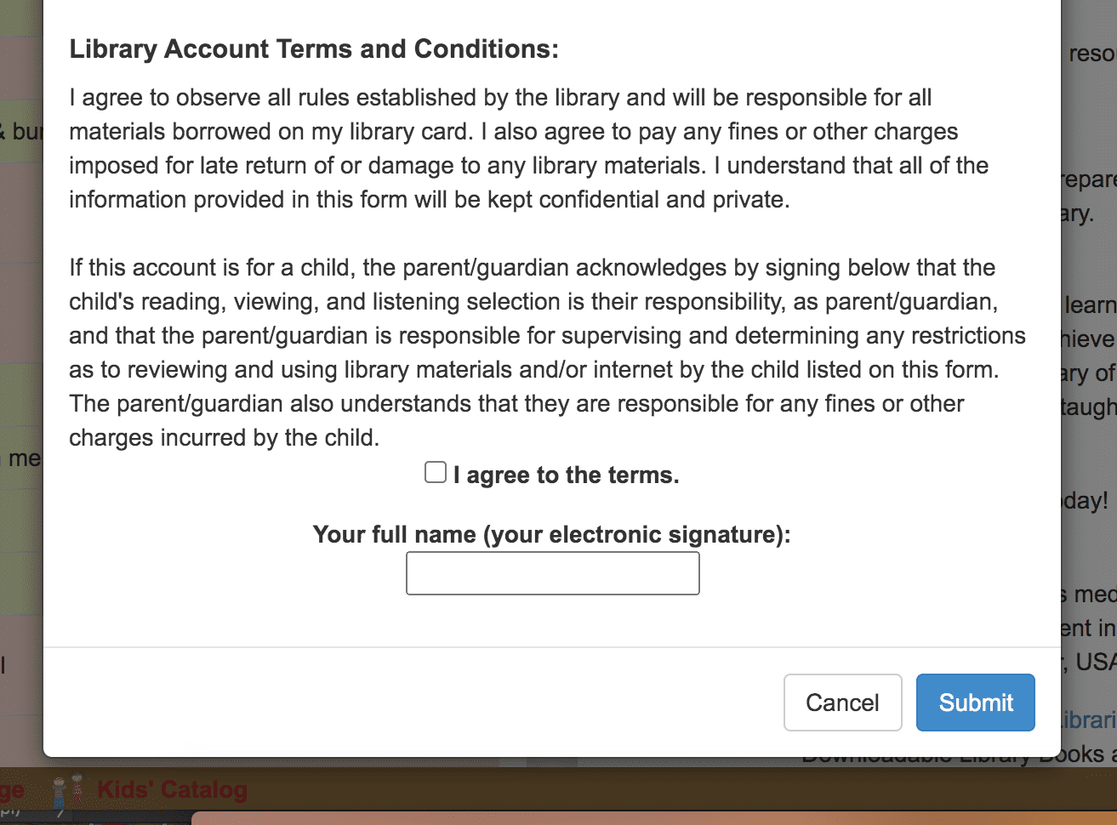Click the 'Library Account Terms and Conditions' heading

314,49
